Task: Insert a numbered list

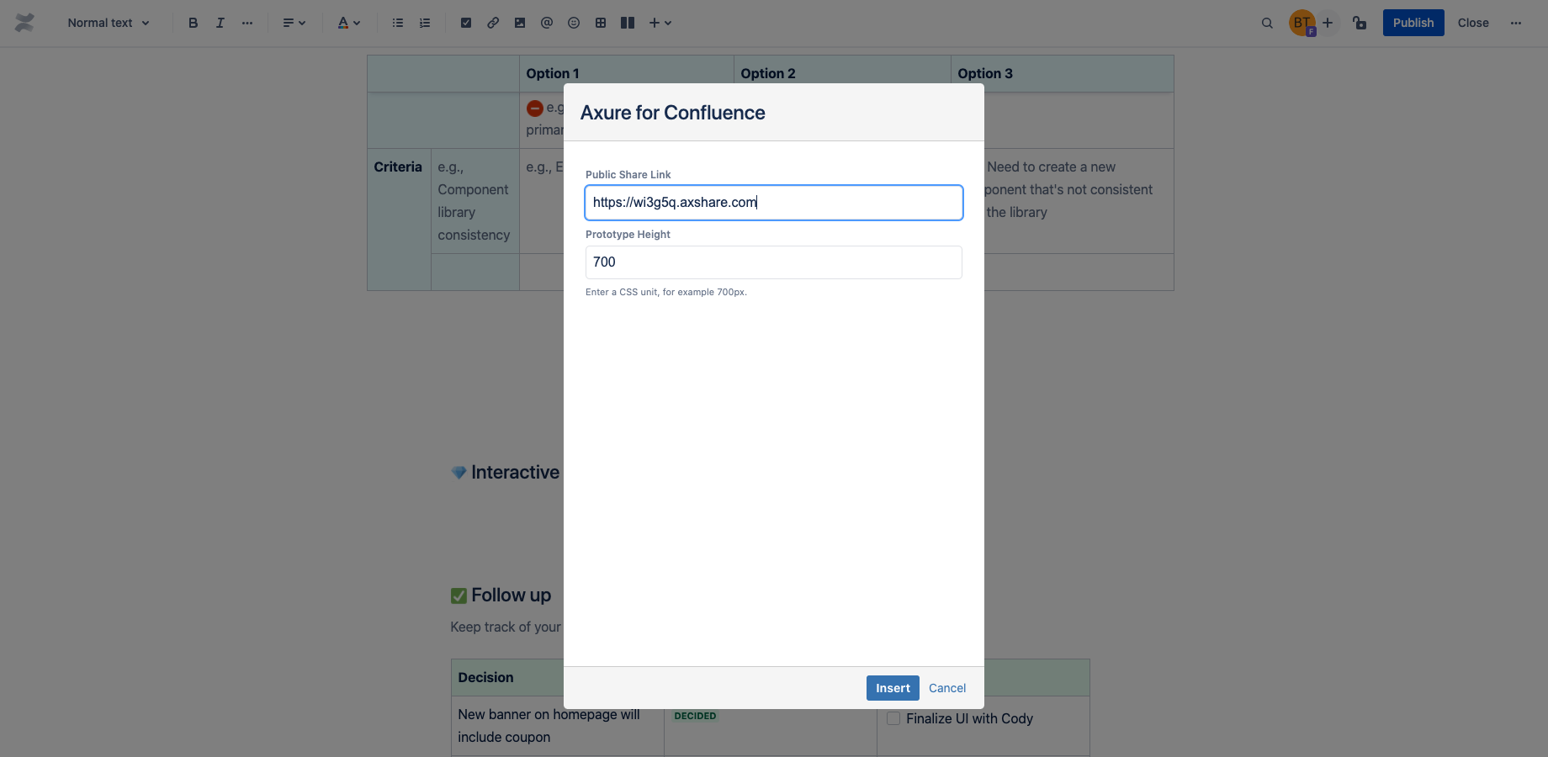Action: (425, 23)
